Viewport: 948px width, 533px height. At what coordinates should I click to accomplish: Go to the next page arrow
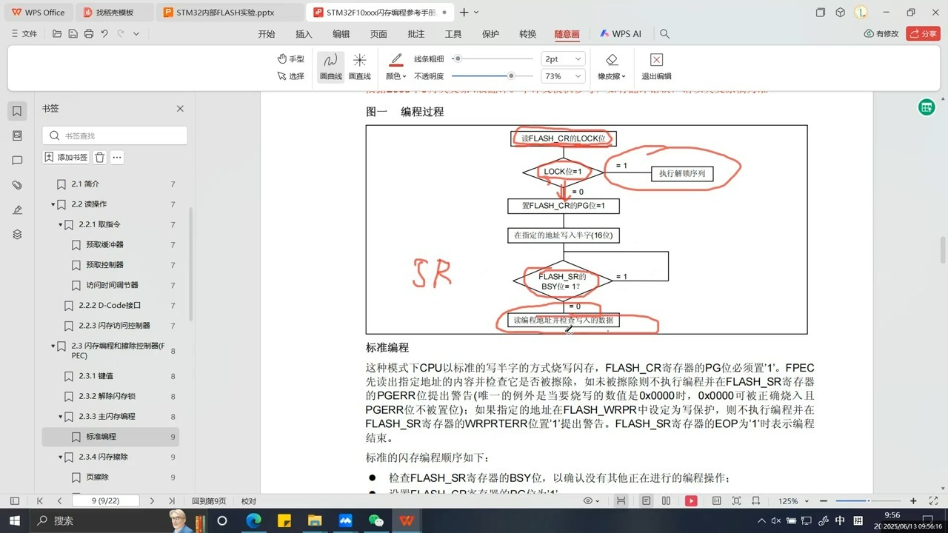pos(152,501)
